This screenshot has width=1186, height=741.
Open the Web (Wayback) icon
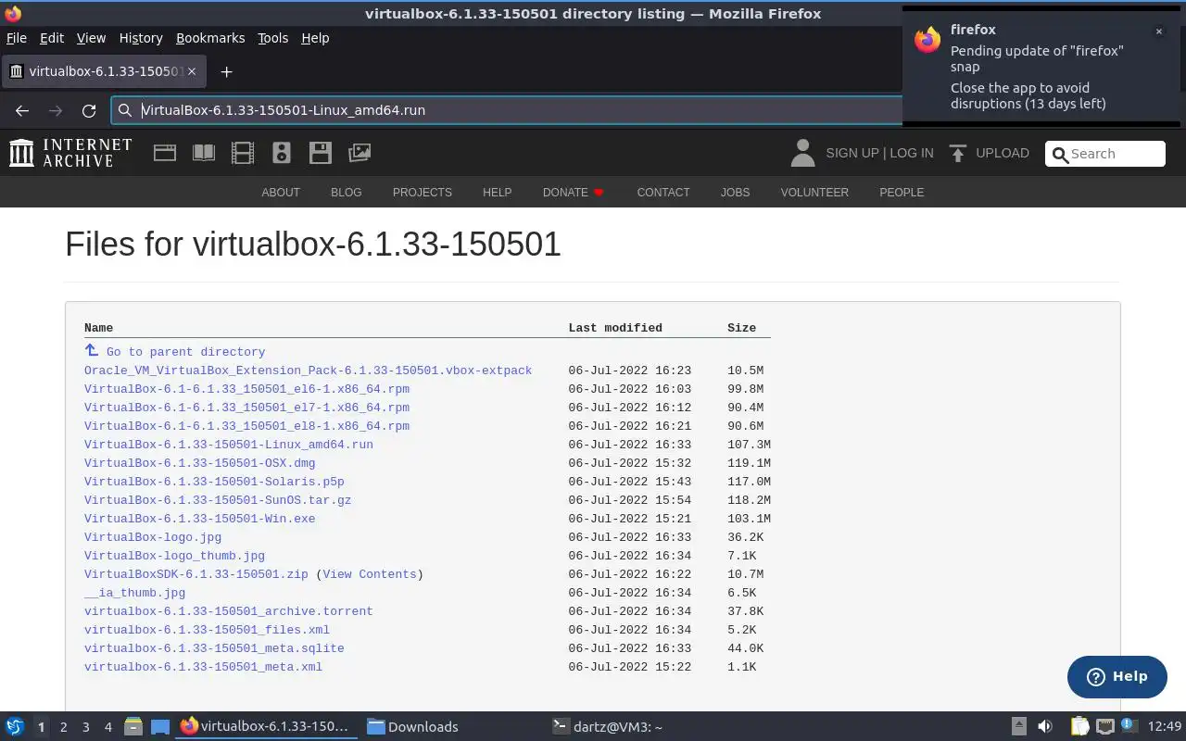tap(165, 153)
